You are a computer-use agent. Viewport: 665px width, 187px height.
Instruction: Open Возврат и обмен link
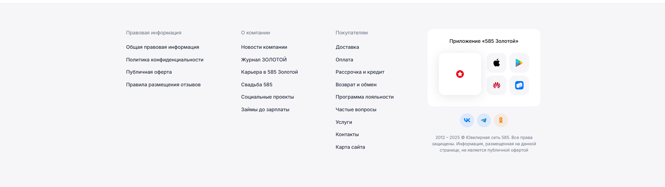[356, 85]
